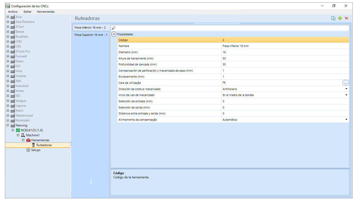
Task: Open the Herramientas menu
Action: 46,12
